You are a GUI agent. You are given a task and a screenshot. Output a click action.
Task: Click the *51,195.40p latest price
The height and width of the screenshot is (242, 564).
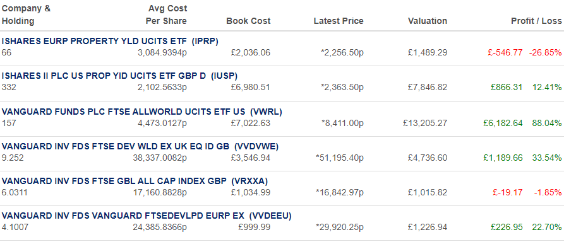340,158
